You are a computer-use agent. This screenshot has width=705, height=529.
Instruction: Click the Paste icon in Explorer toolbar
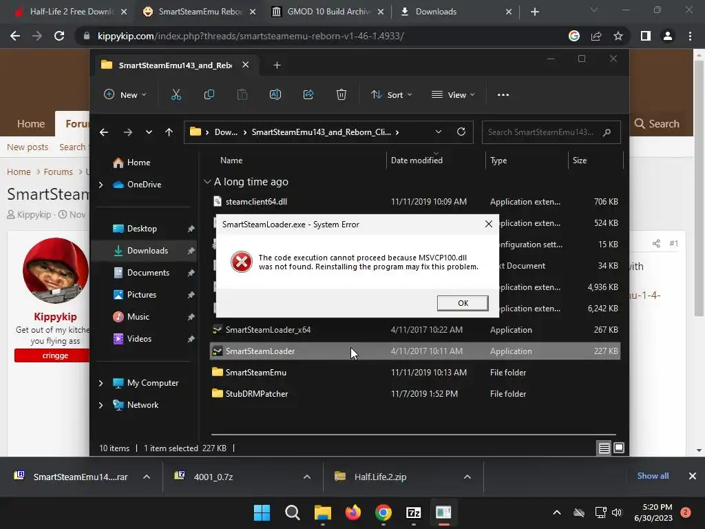point(242,94)
